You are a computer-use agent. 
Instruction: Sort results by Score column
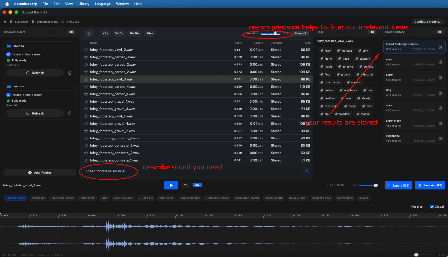tap(238, 43)
